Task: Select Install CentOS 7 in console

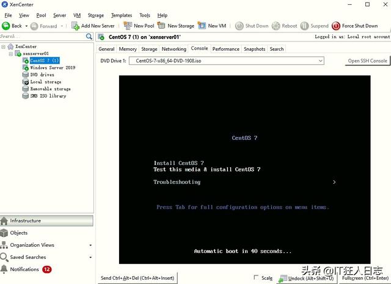Action: 179,163
